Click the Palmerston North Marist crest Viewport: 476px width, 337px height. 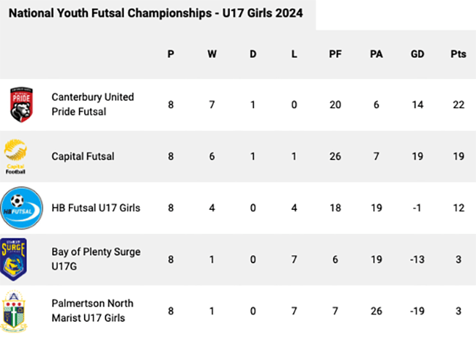15,310
